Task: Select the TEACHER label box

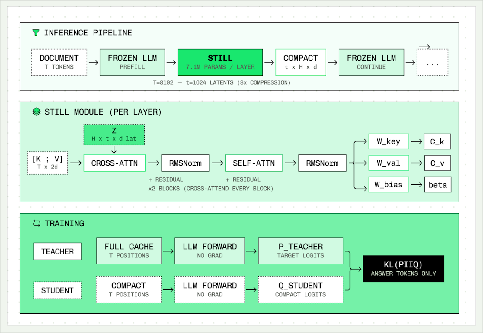Action: (x=57, y=251)
